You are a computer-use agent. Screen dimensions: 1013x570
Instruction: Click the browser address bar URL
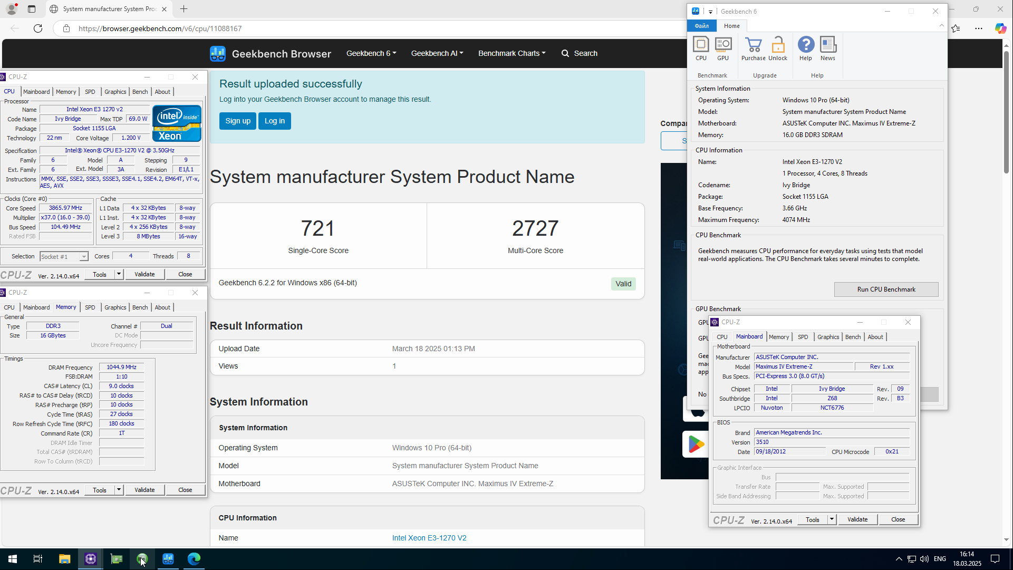160,28
